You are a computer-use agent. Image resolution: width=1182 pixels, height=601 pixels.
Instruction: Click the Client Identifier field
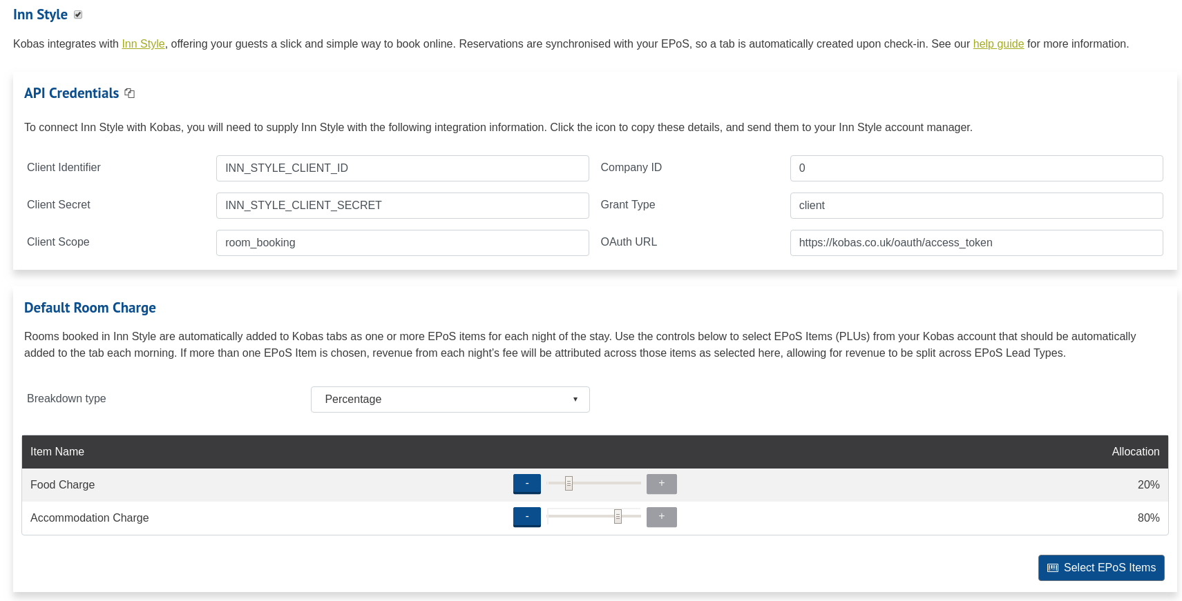[402, 168]
